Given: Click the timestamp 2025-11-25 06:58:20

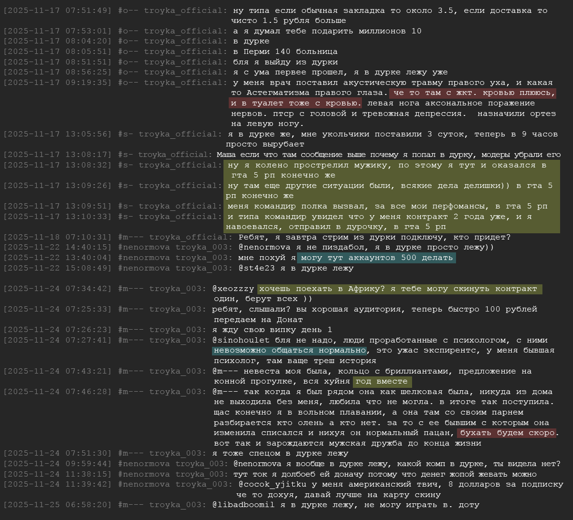Looking at the screenshot, I should tap(58, 505).
